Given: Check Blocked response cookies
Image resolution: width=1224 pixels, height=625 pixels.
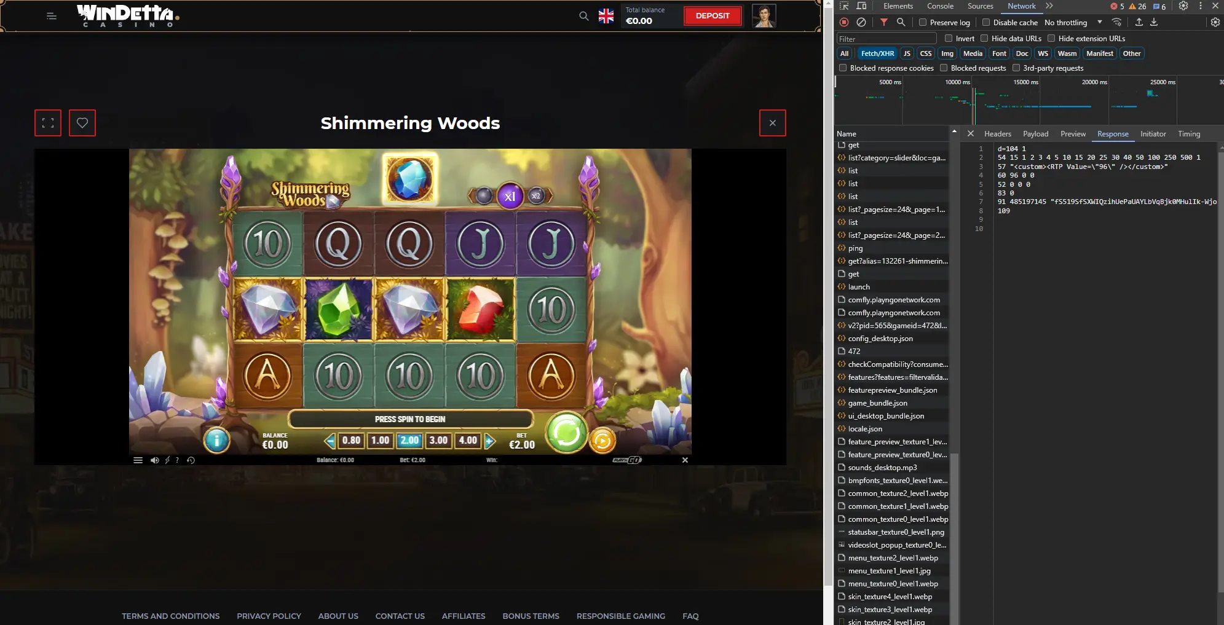Looking at the screenshot, I should [843, 68].
